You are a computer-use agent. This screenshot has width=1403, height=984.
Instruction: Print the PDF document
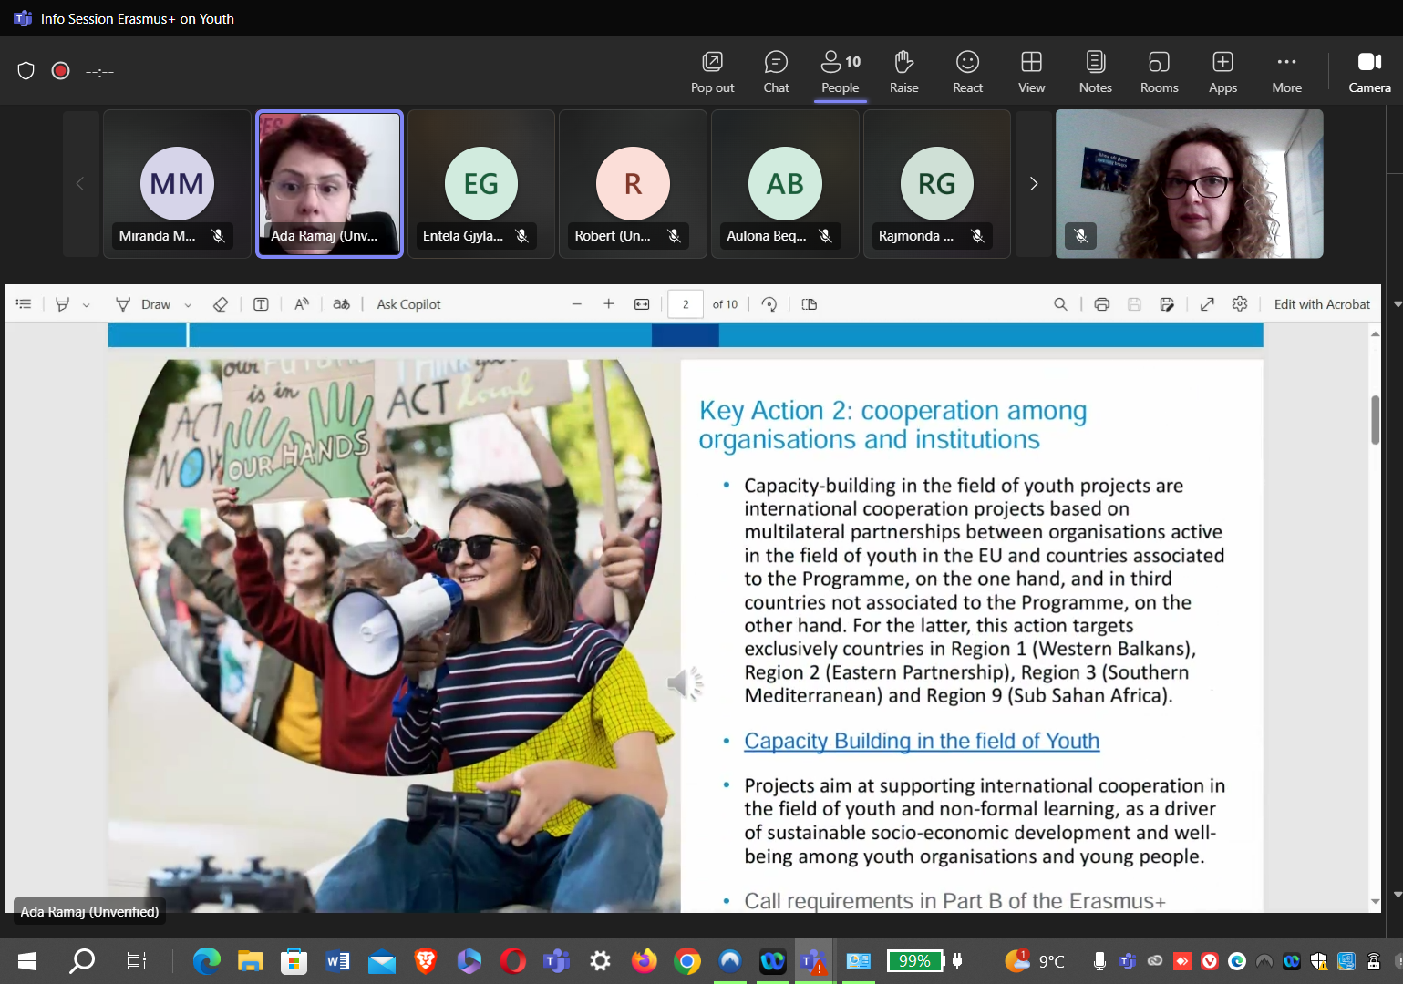(1101, 304)
